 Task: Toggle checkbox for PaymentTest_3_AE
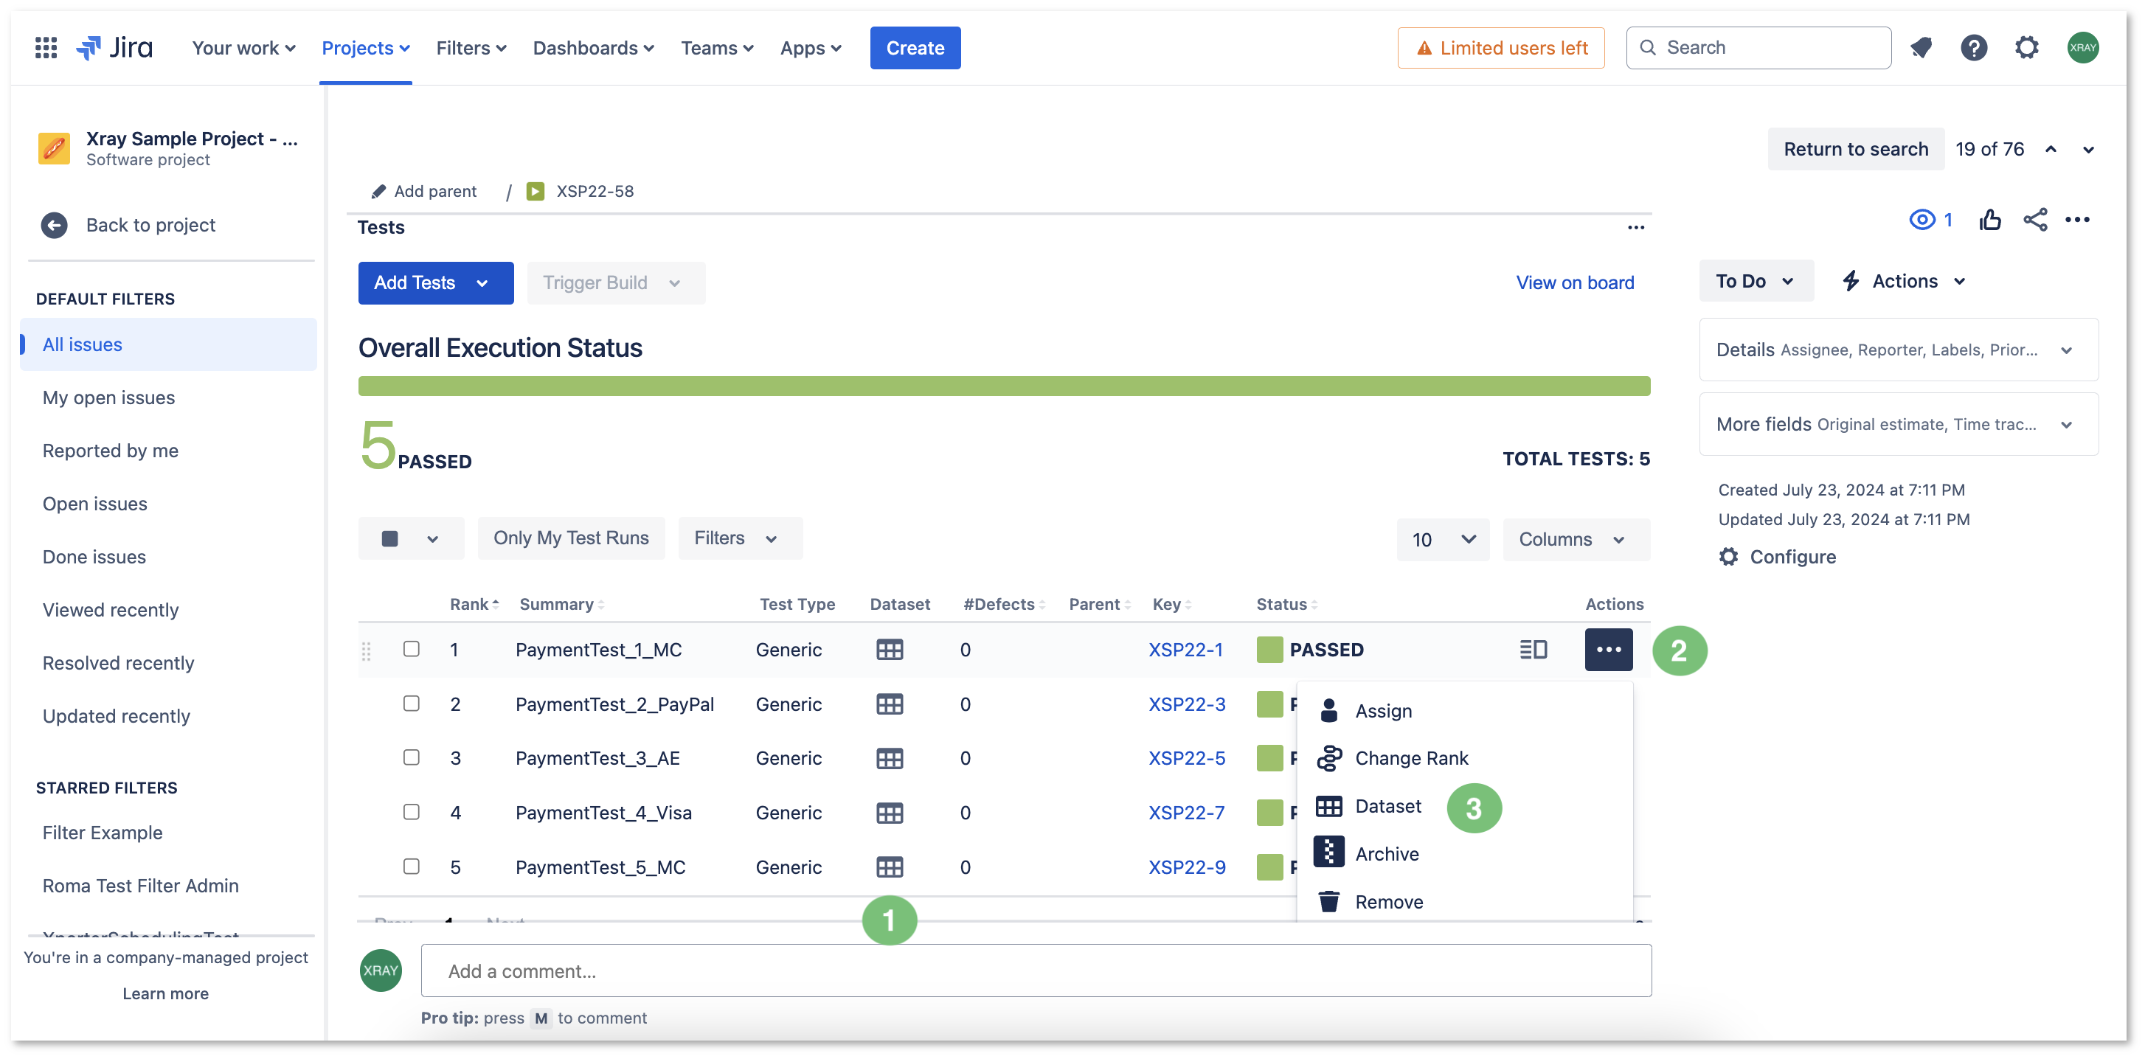pyautogui.click(x=412, y=757)
